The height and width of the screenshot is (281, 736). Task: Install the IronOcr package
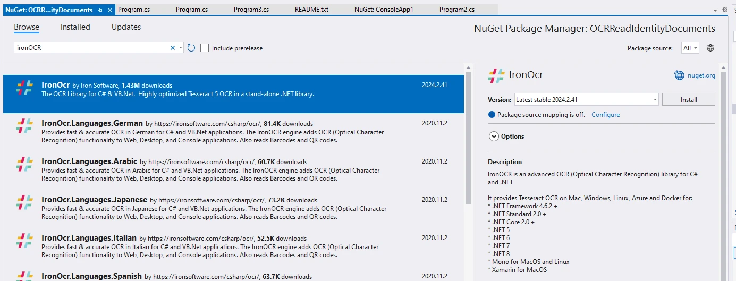point(689,99)
